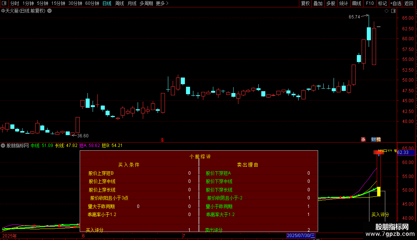The width and height of the screenshot is (417, 240).
Task: Click 长线: 47.82 indicator value
Action: pyautogui.click(x=66, y=145)
